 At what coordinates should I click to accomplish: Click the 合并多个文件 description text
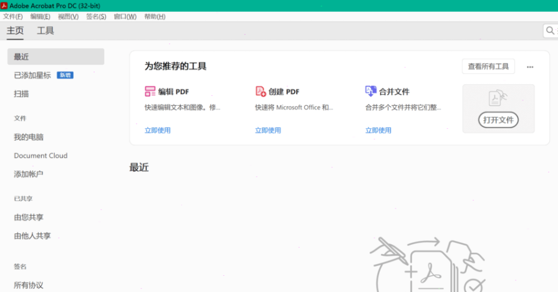[403, 107]
